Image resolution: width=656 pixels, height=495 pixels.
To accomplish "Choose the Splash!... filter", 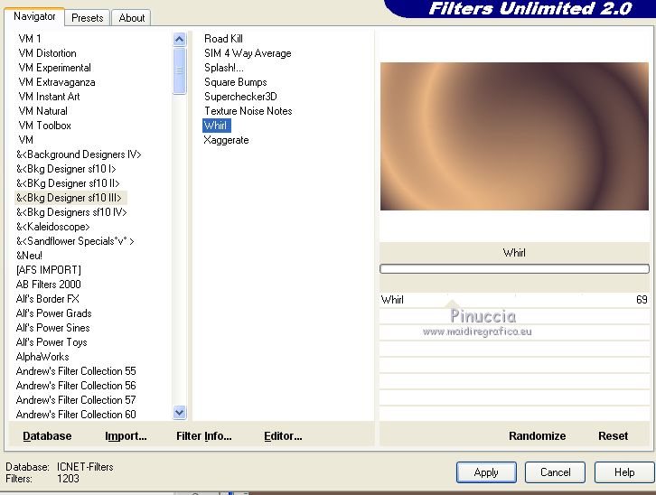I will (224, 68).
